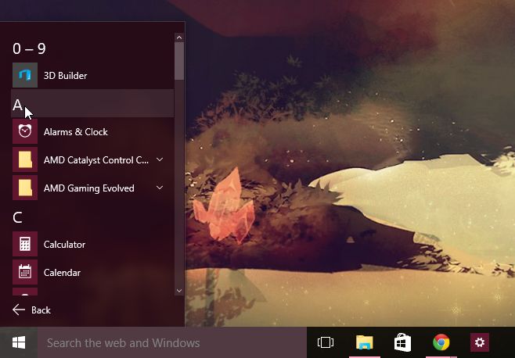This screenshot has height=358, width=515.
Task: Open the Windows Store from the taskbar
Action: (x=402, y=342)
